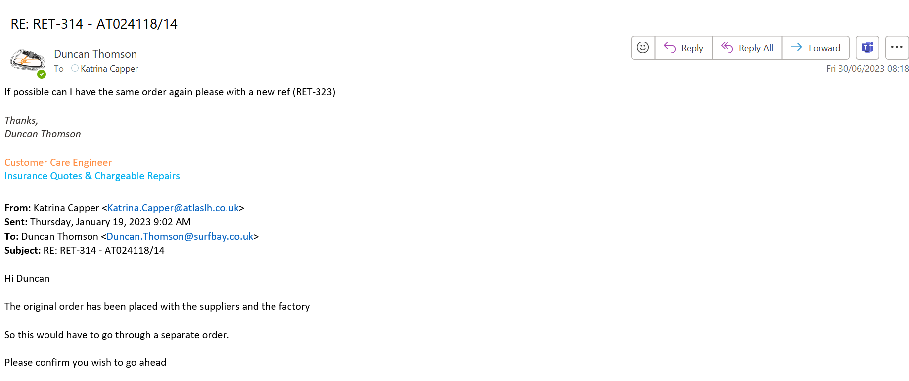The height and width of the screenshot is (381, 909).
Task: Click the email subject RE: RET-314 heading
Action: coord(94,24)
